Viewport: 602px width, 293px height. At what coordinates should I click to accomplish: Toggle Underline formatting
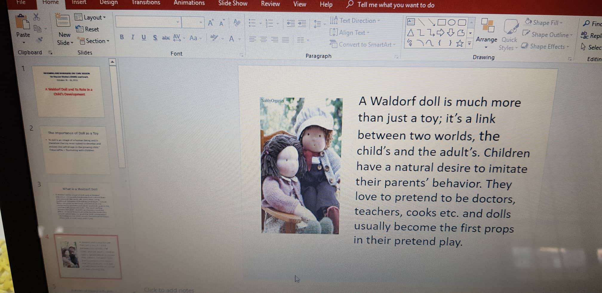coord(144,37)
